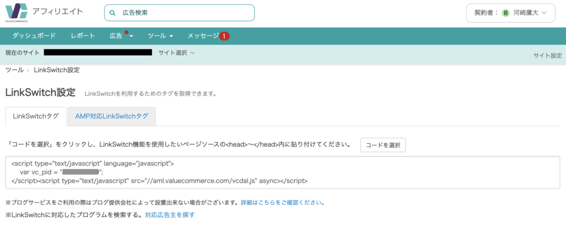Open the レポート menu item
This screenshot has width=566, height=236.
click(83, 36)
